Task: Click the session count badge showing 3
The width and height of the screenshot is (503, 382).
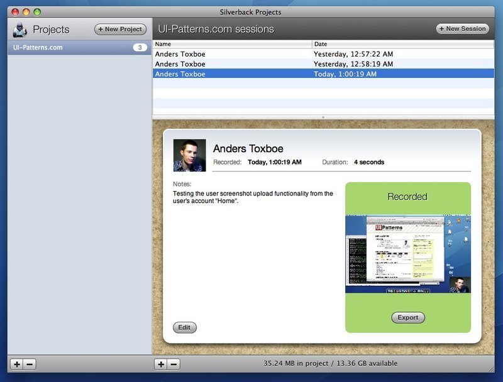Action: click(140, 48)
